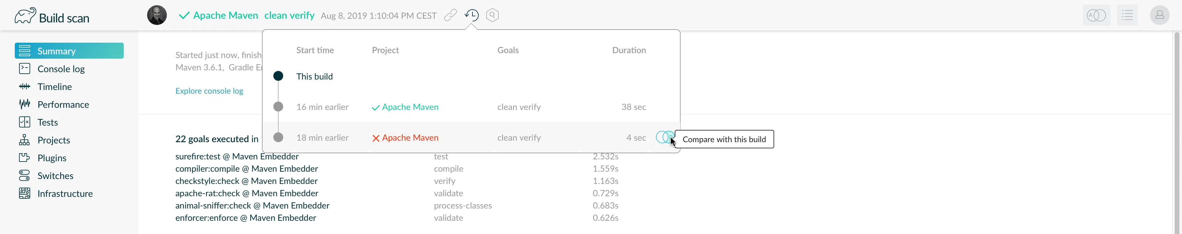1182x234 pixels.
Task: Click the Build scan elephant logo
Action: pos(25,16)
